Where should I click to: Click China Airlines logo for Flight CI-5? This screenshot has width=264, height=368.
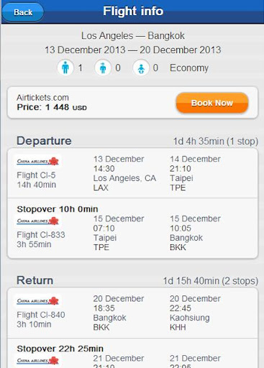tap(37, 161)
